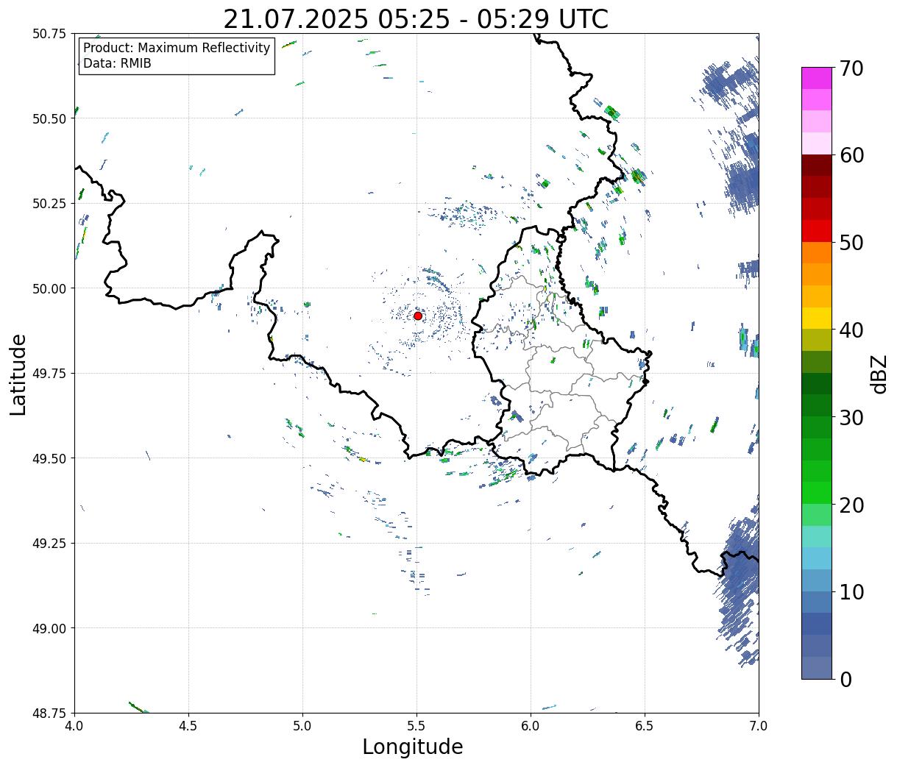Click the latitude tick label "48.75"
The image size is (897, 765).
(x=49, y=713)
